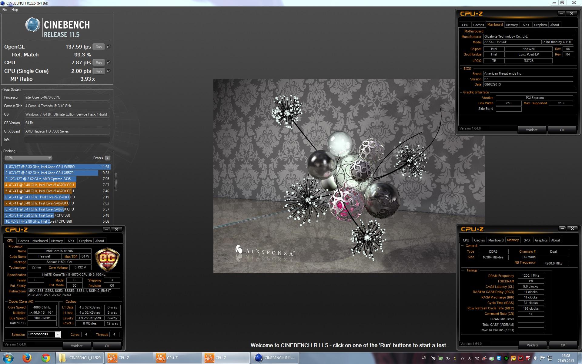Viewport: 582px width, 364px height.
Task: Click the Cinebench sphere logo
Action: [x=33, y=25]
